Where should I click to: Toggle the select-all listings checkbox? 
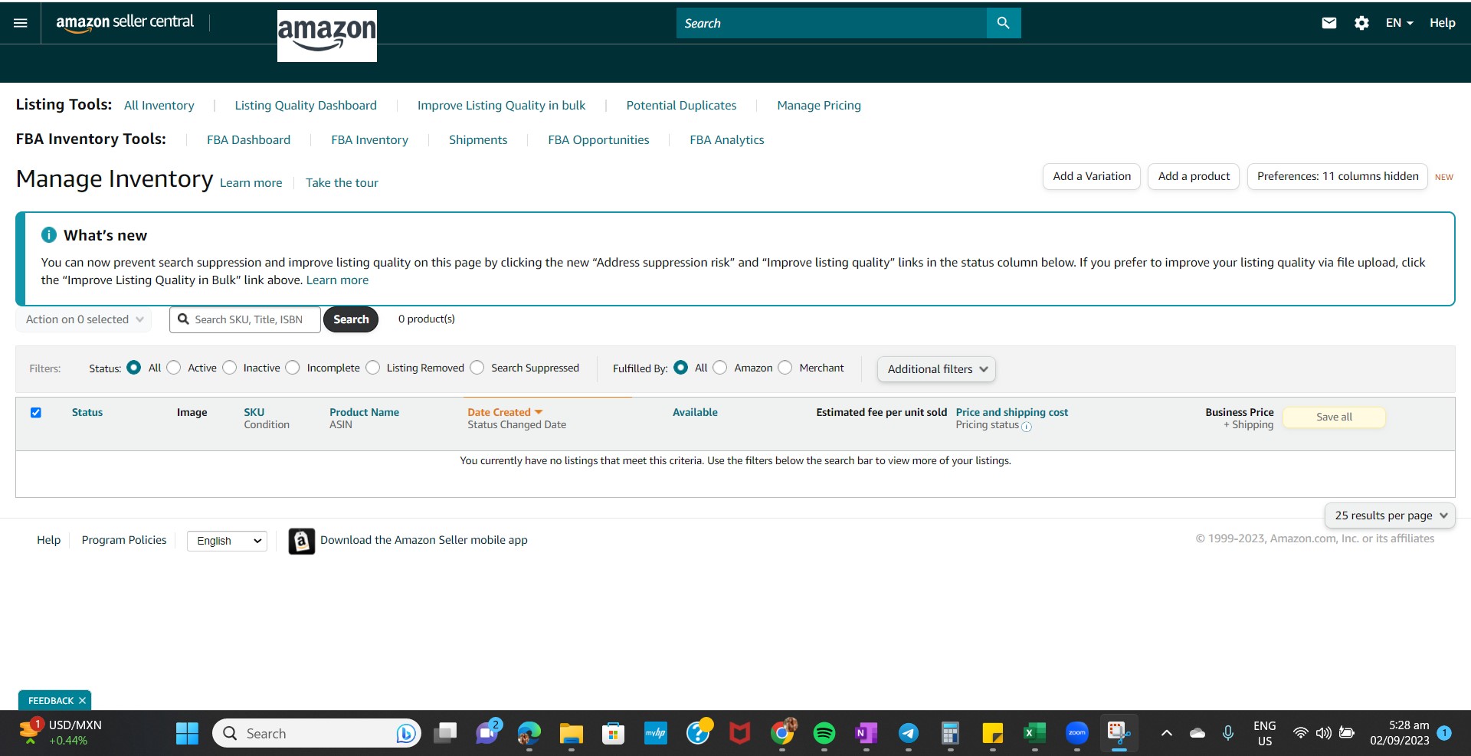(x=36, y=413)
